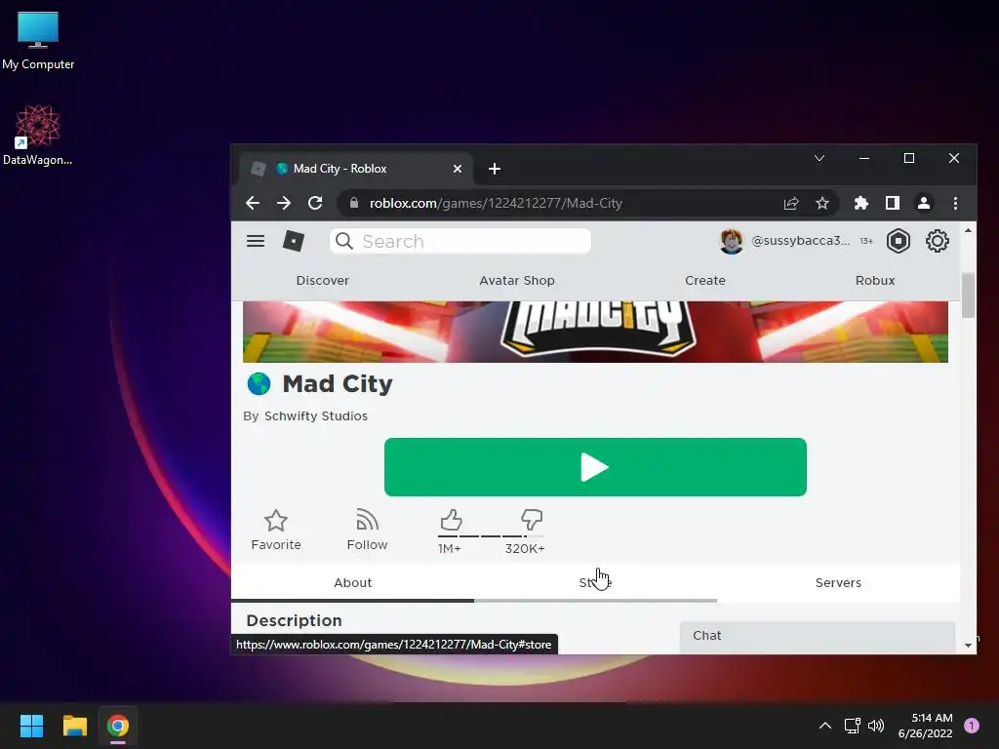The height and width of the screenshot is (749, 999).
Task: Open the @sussybacca3 username link
Action: coord(800,241)
